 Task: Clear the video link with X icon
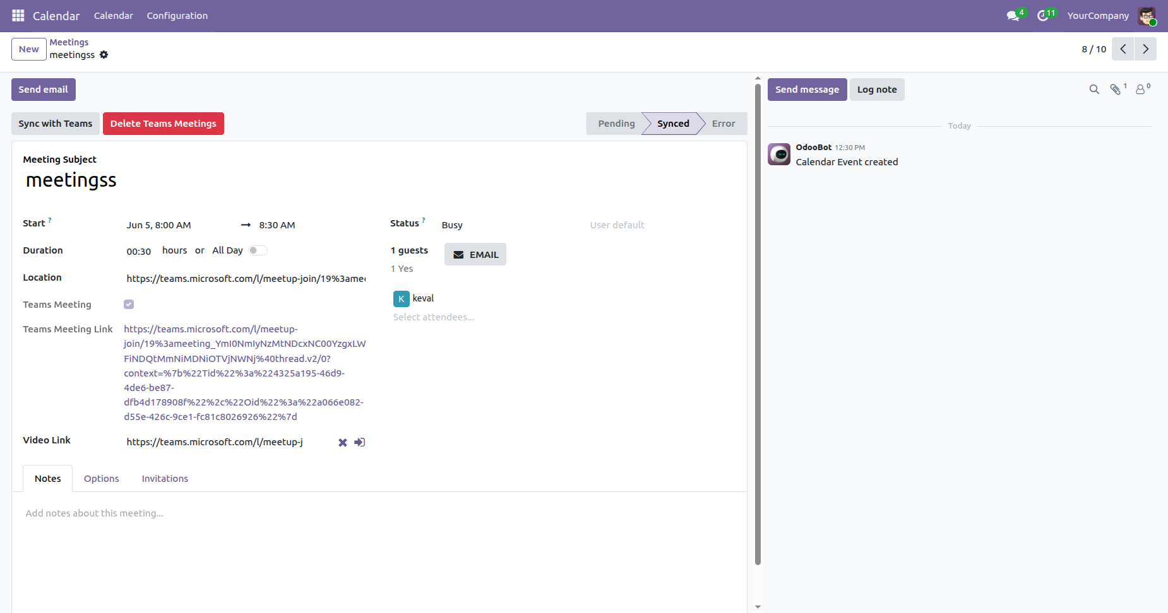pos(343,443)
